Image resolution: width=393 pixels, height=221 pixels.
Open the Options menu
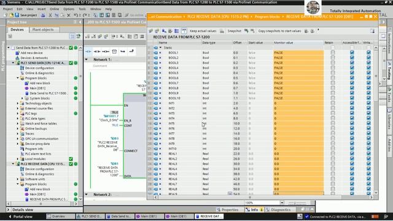[69, 9]
